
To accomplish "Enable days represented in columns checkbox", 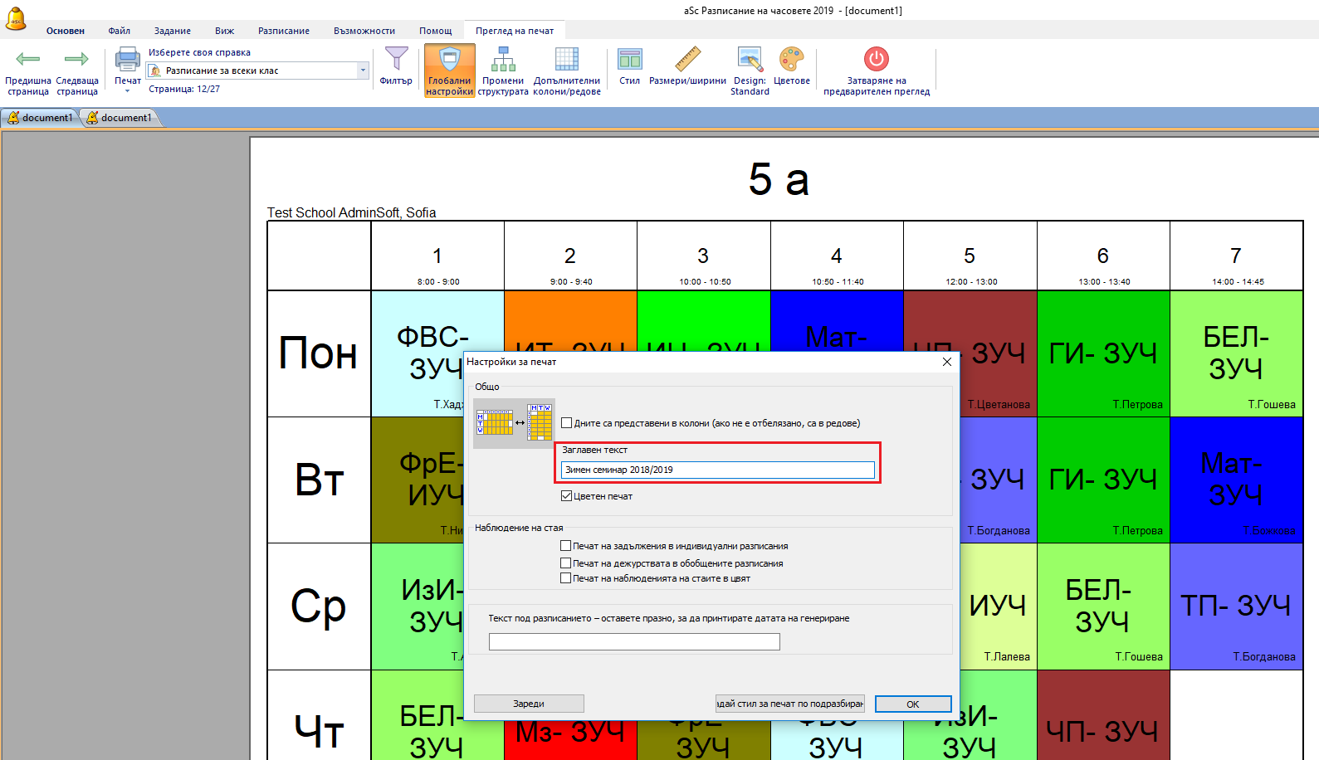I will (567, 423).
